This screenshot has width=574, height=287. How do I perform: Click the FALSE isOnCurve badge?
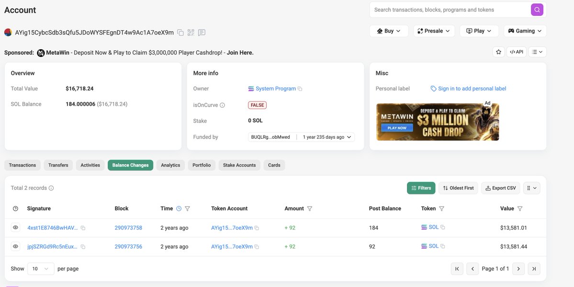258,105
